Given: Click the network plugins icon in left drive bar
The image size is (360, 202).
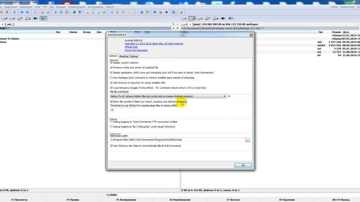Looking at the screenshot, I should pos(43,19).
